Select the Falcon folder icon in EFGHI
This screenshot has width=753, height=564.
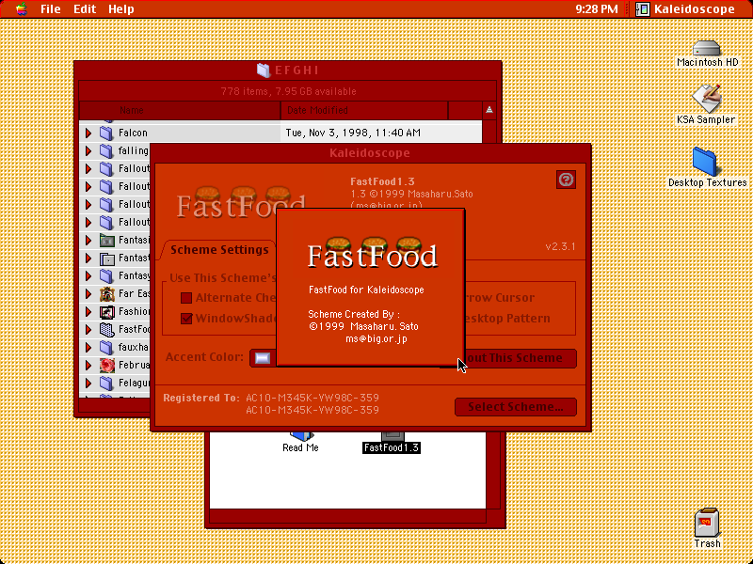tap(106, 133)
